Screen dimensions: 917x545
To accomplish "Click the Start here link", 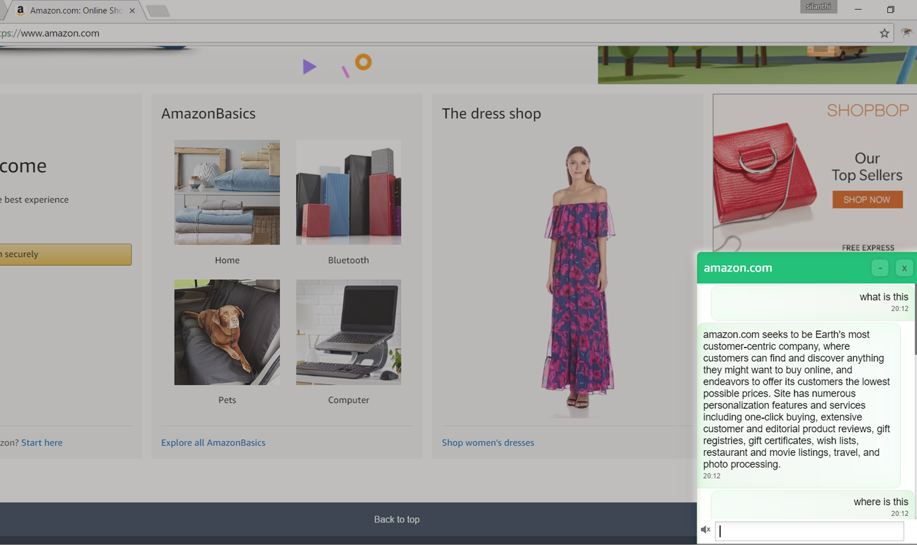I will (x=42, y=442).
